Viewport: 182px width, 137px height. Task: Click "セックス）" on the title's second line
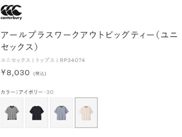(20, 47)
